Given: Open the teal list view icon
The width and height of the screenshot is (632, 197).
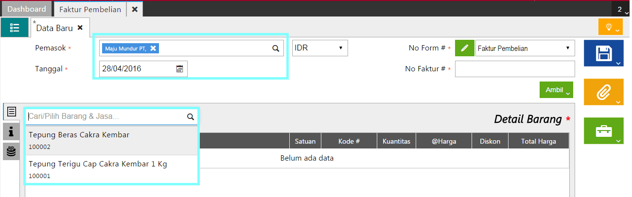Looking at the screenshot, I should [15, 28].
